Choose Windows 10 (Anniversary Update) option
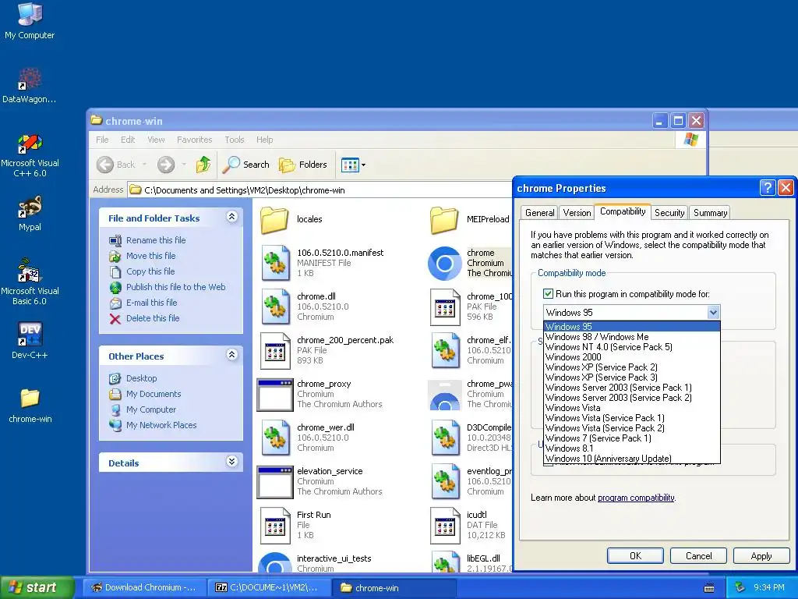 631,459
